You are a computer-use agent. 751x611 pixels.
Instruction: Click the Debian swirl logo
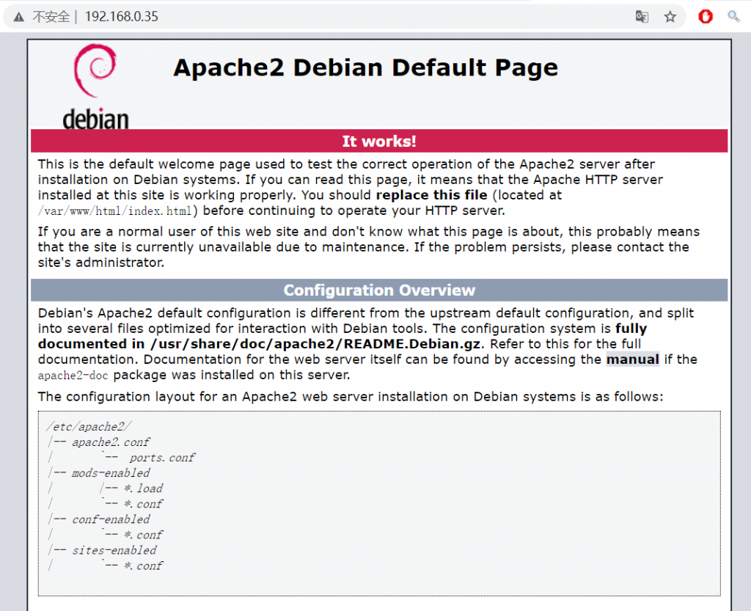pos(95,70)
